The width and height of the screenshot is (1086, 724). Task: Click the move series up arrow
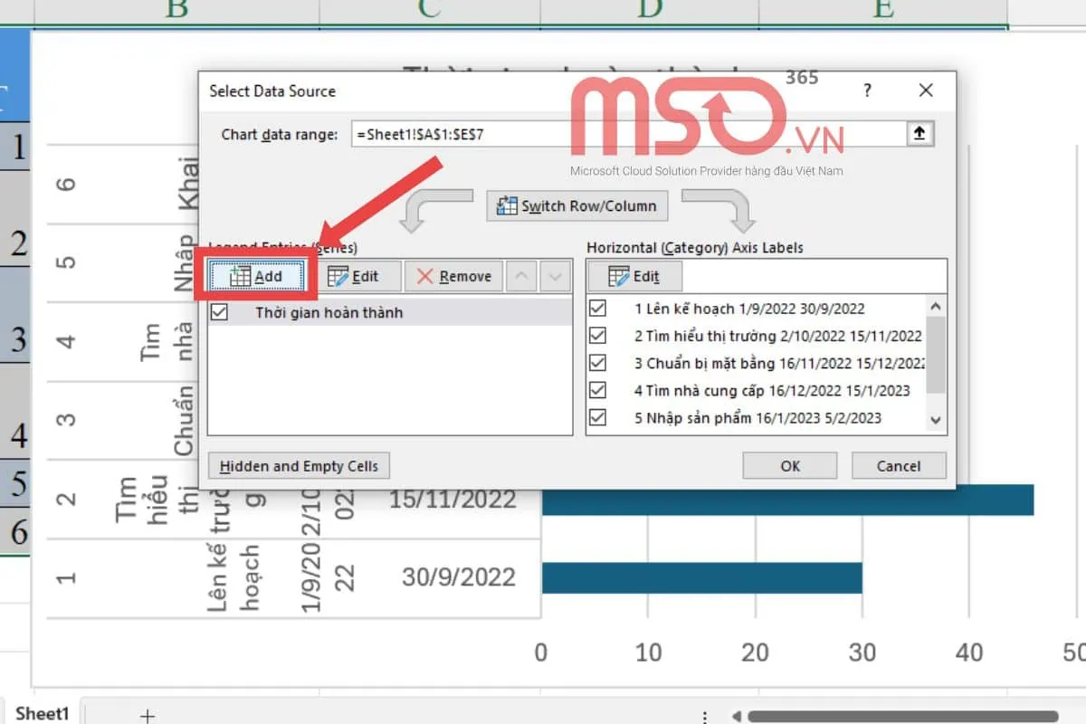520,276
